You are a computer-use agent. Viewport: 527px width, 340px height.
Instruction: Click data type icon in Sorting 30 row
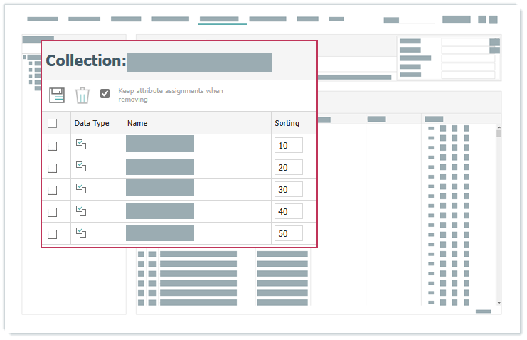(x=81, y=189)
